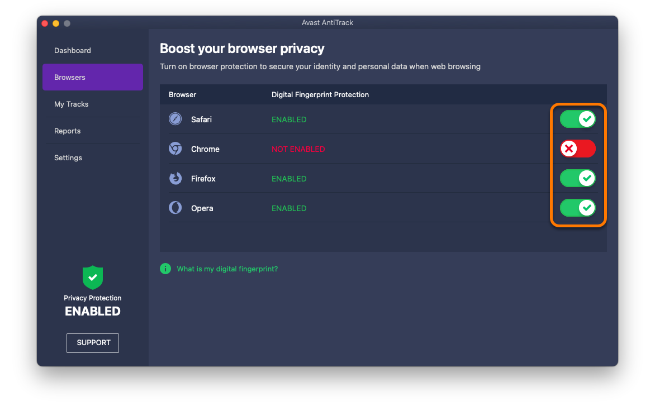Screen dimensions: 655x411
Task: Open 'What is my digital fingerprint?' link
Action: pos(227,269)
